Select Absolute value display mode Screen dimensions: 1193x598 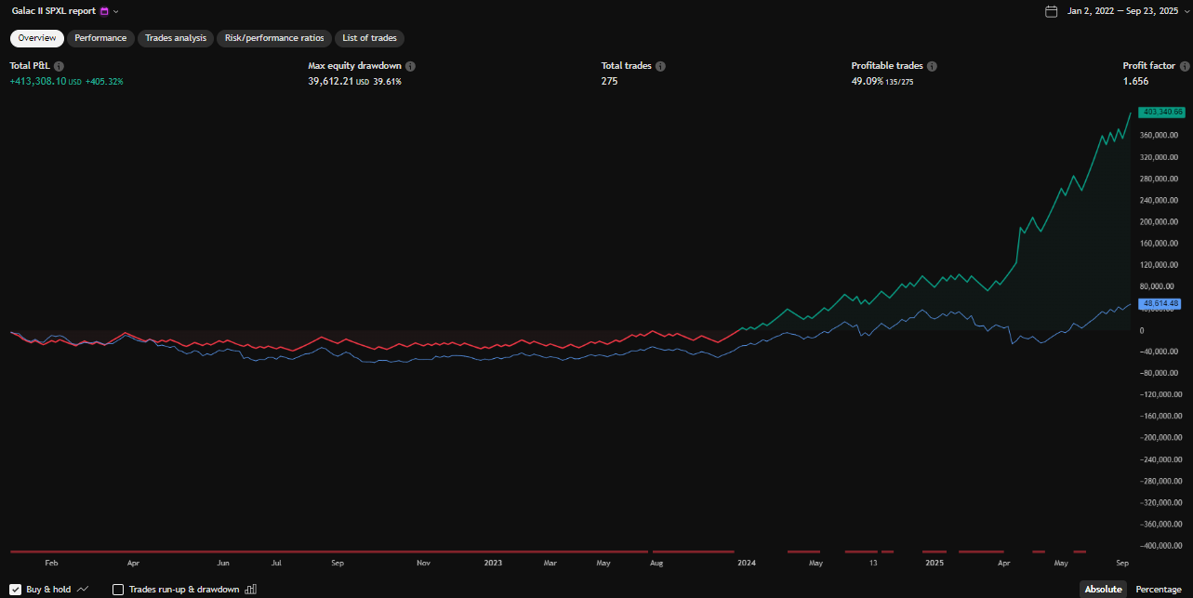click(x=1103, y=590)
